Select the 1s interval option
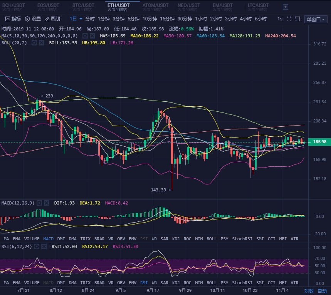The height and width of the screenshot is (295, 331). point(280,19)
